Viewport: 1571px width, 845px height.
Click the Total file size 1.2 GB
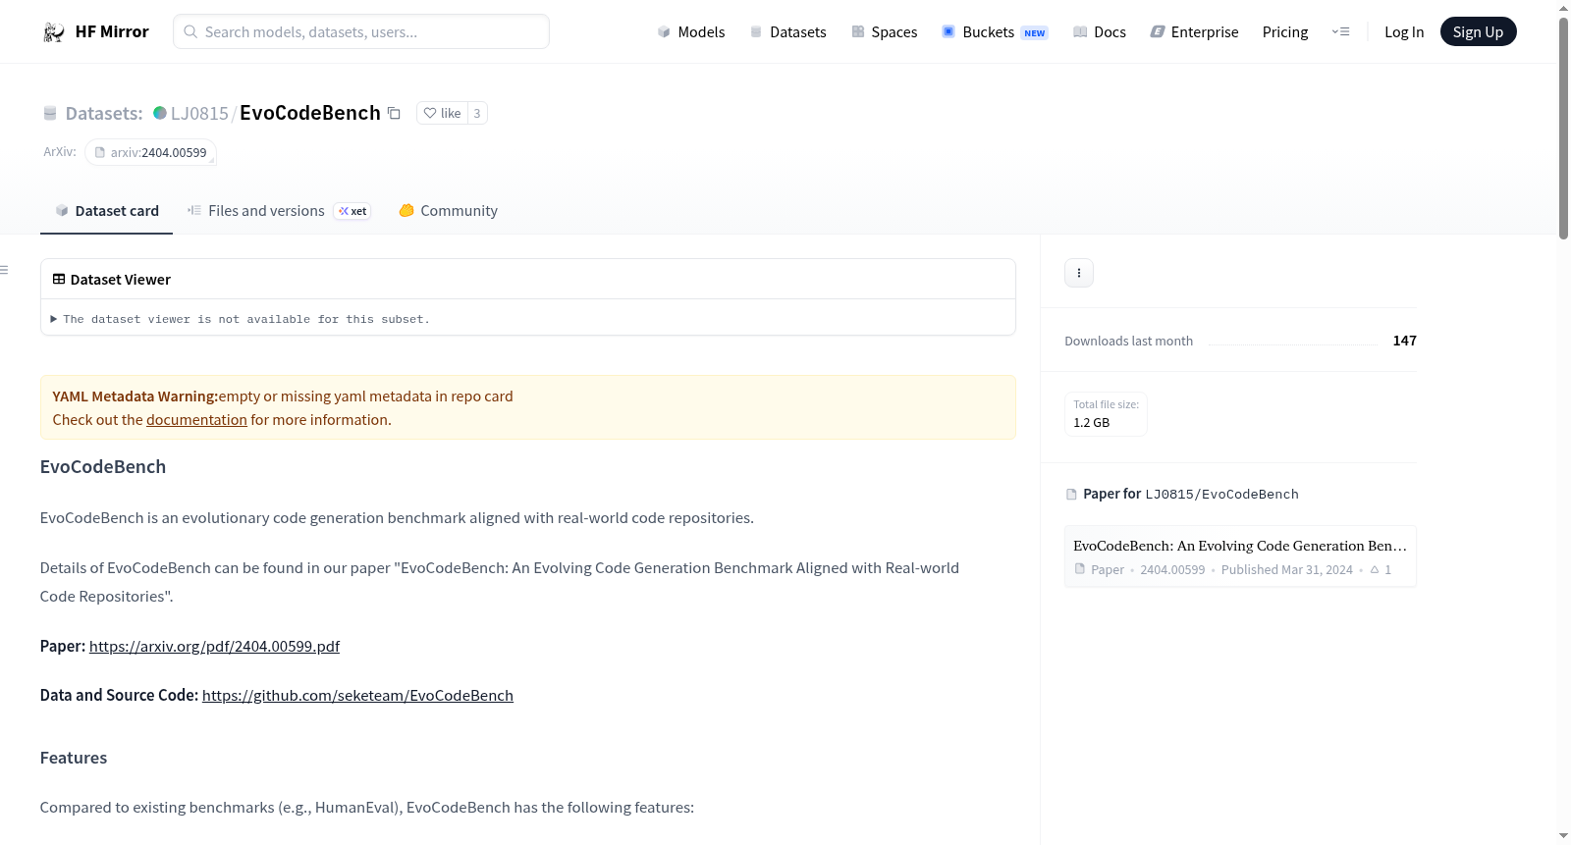(x=1106, y=414)
